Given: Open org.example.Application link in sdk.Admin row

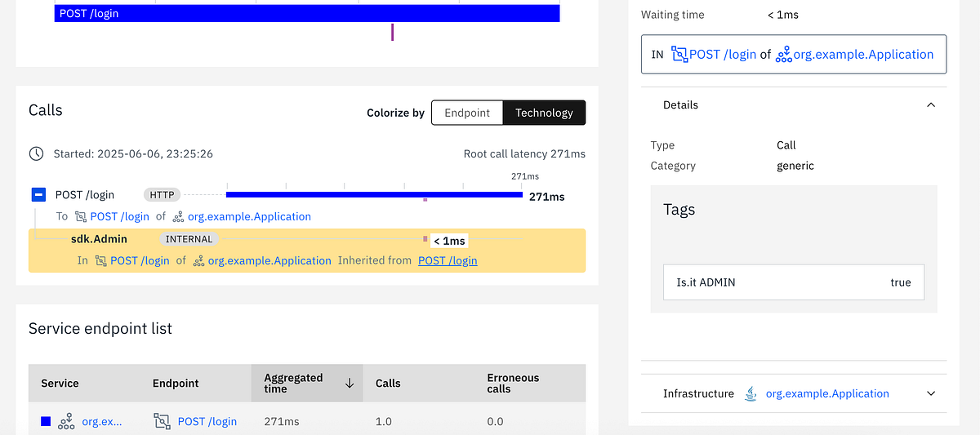Looking at the screenshot, I should point(269,260).
